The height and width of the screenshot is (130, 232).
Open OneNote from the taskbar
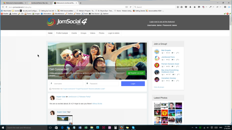tap(110, 128)
